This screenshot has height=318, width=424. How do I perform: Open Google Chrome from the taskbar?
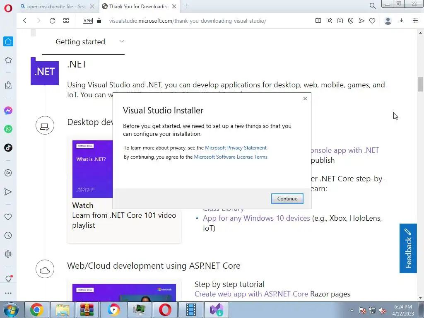pyautogui.click(x=37, y=310)
